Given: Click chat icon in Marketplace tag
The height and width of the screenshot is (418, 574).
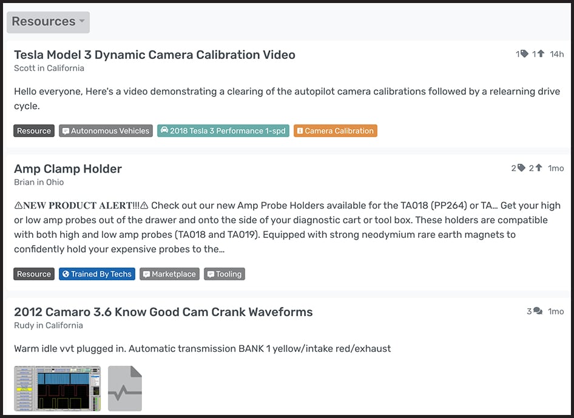Looking at the screenshot, I should pos(146,274).
